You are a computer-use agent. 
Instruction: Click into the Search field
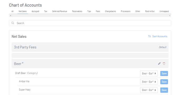[x=90, y=23]
